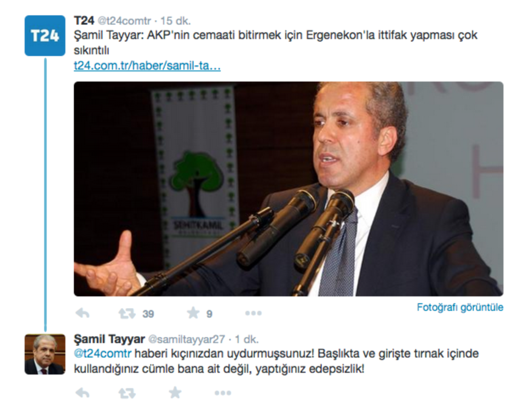The width and height of the screenshot is (523, 400).
Task: Favorite the T24 tweet with star icon
Action: click(x=193, y=313)
